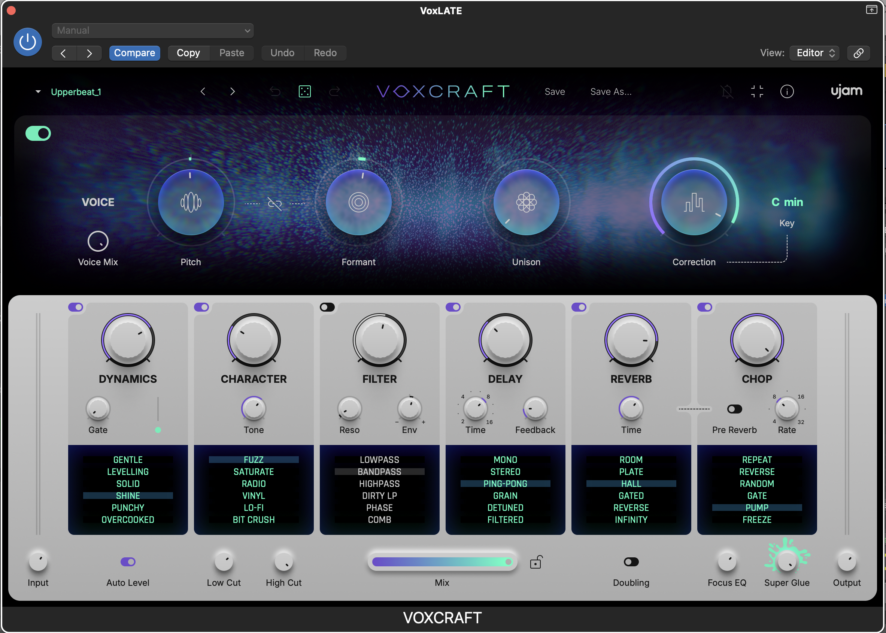Click the Save preset button
Screen dimensions: 886x633
pyautogui.click(x=555, y=92)
